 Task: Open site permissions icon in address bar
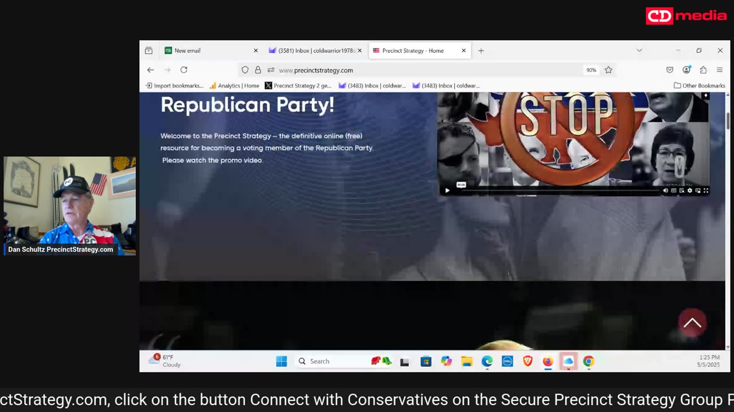pyautogui.click(x=271, y=70)
